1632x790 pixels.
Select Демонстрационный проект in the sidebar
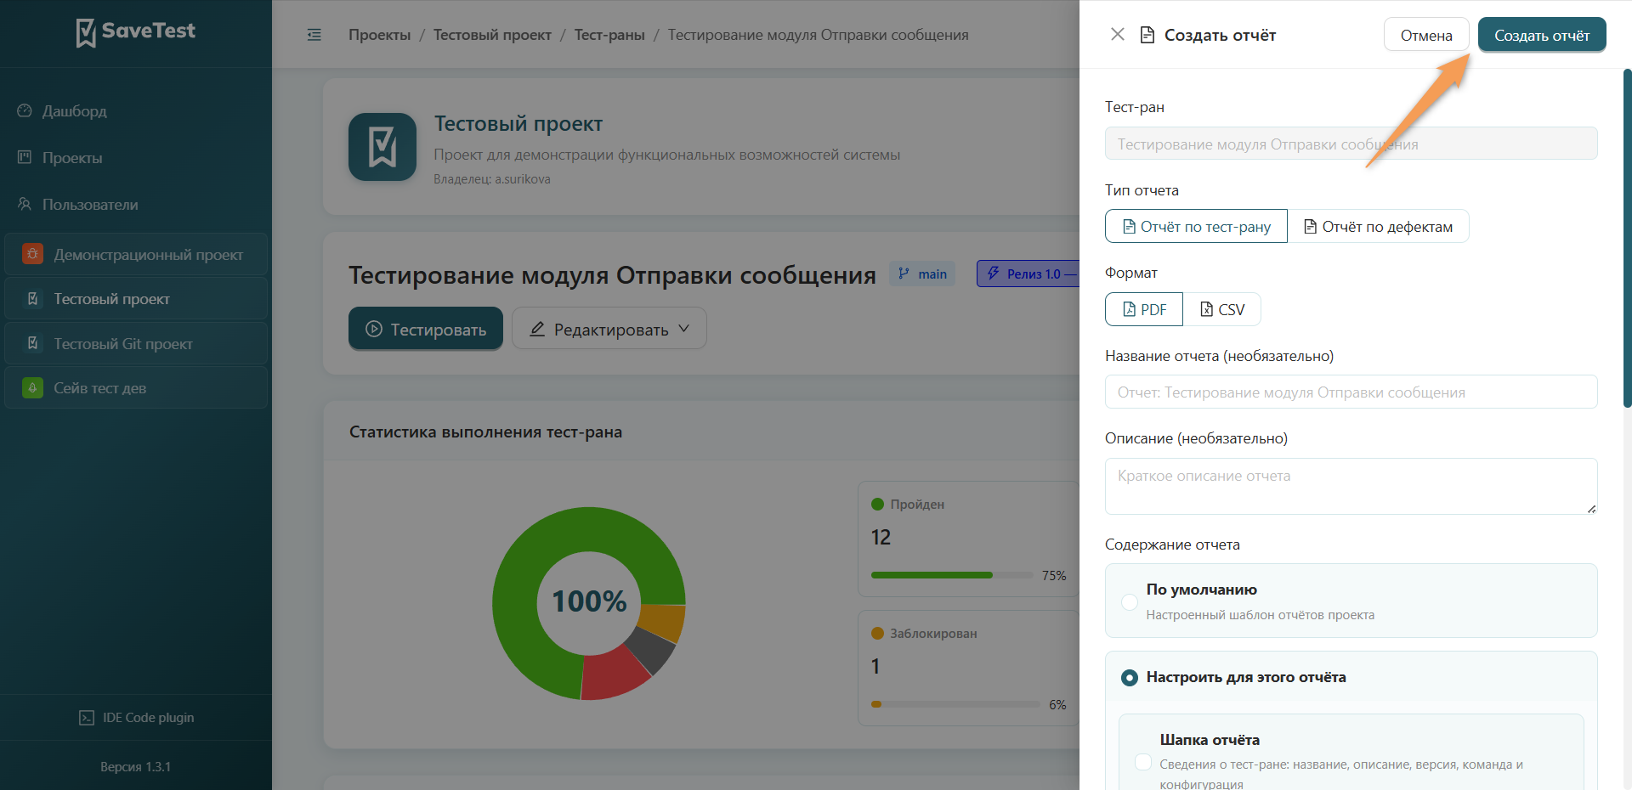136,254
